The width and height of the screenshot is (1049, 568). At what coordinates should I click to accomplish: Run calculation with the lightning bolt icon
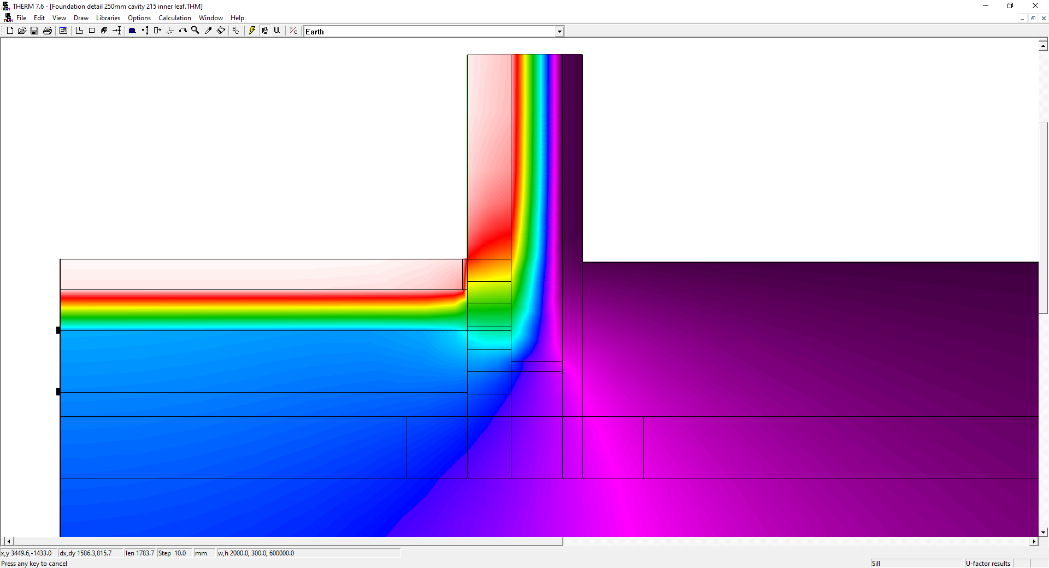pyautogui.click(x=252, y=31)
